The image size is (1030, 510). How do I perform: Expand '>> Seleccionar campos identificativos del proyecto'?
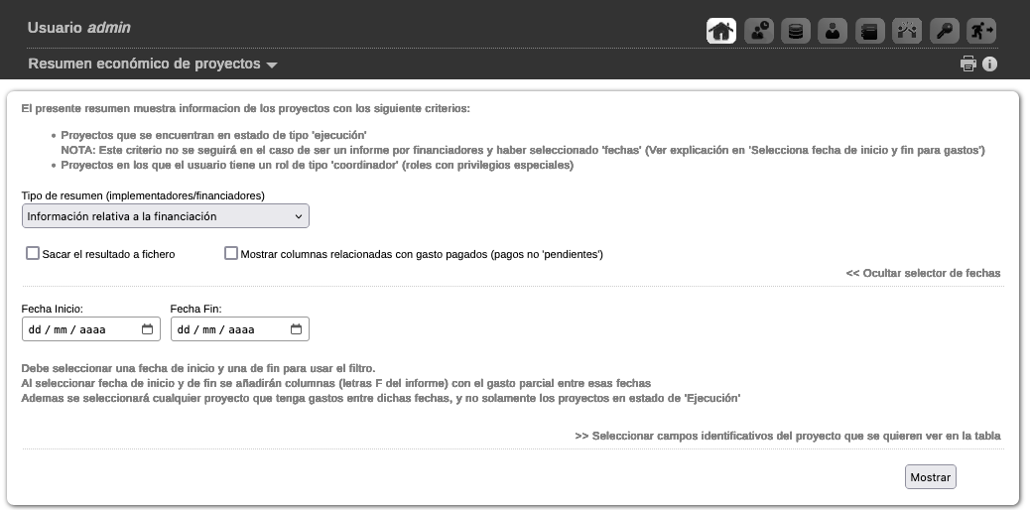tap(787, 436)
